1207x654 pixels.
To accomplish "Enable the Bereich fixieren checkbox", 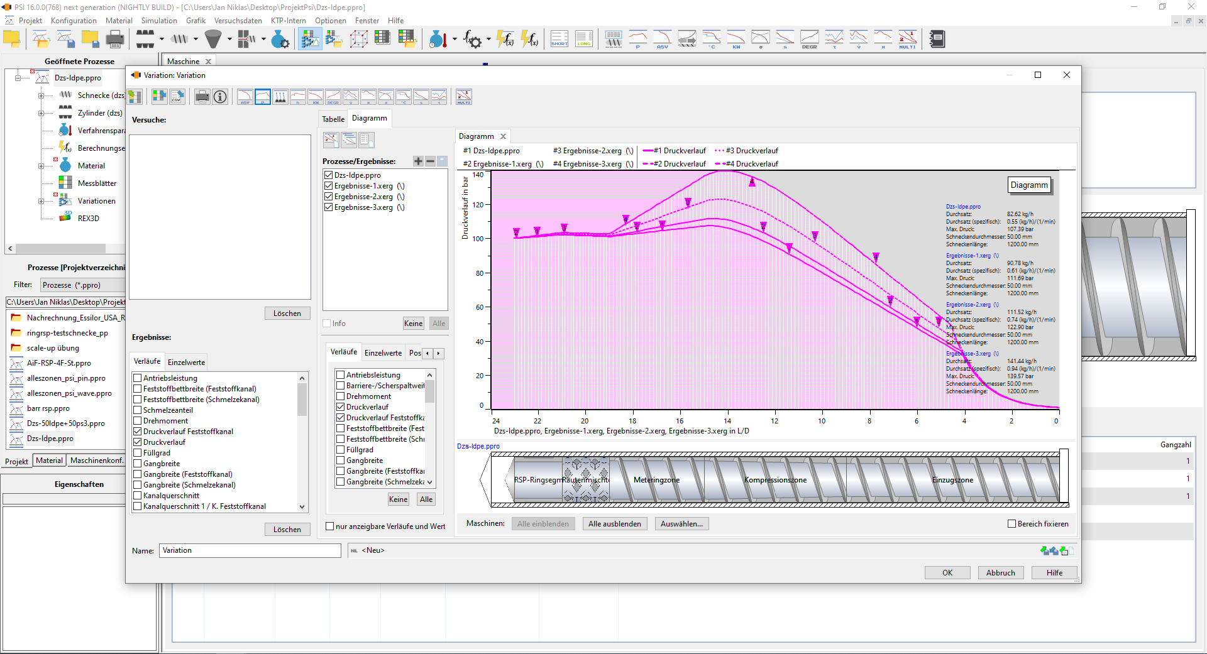I will (1011, 524).
